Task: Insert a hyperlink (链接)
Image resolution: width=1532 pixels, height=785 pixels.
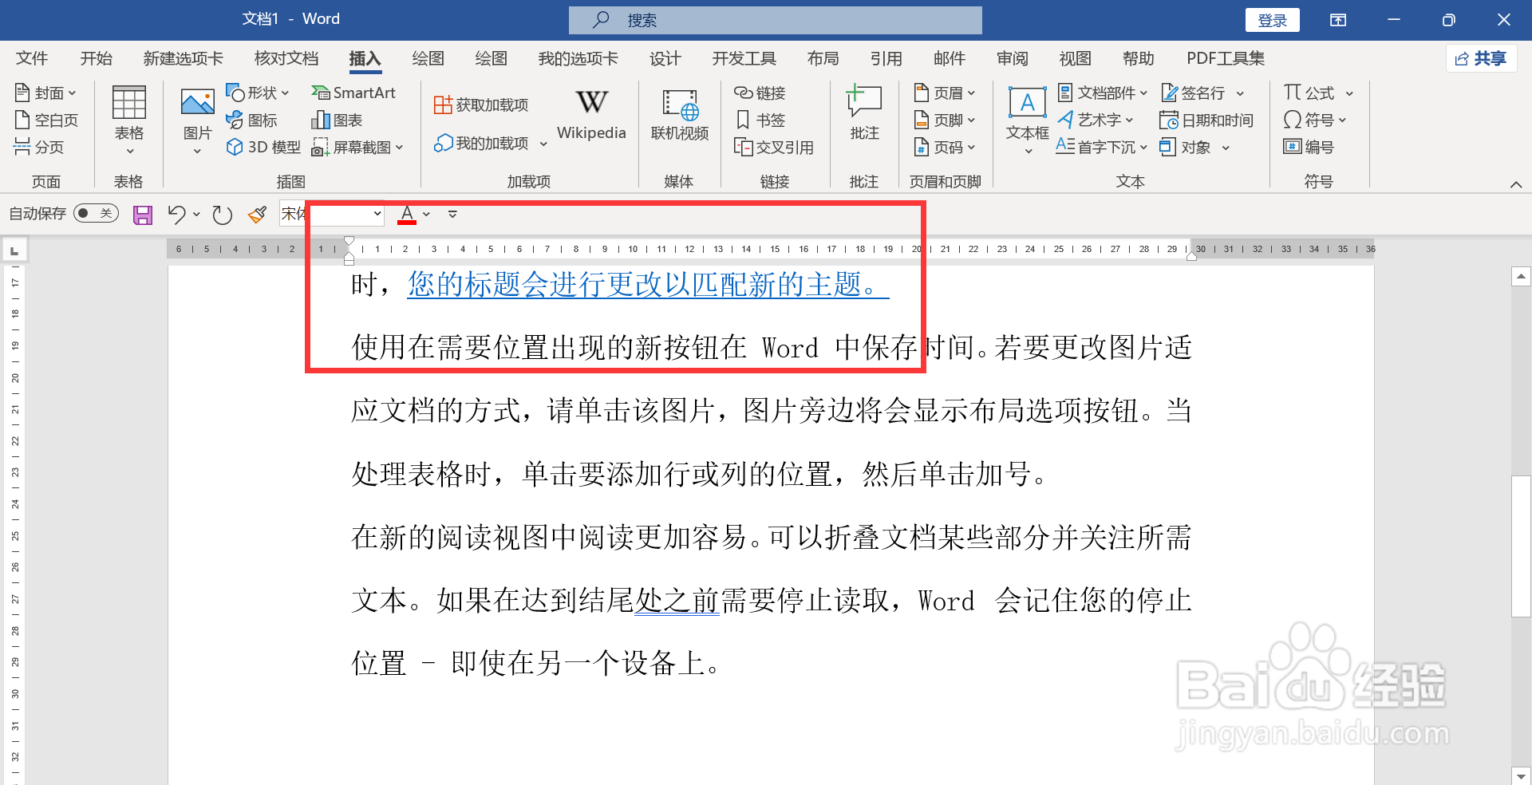Action: click(x=760, y=93)
